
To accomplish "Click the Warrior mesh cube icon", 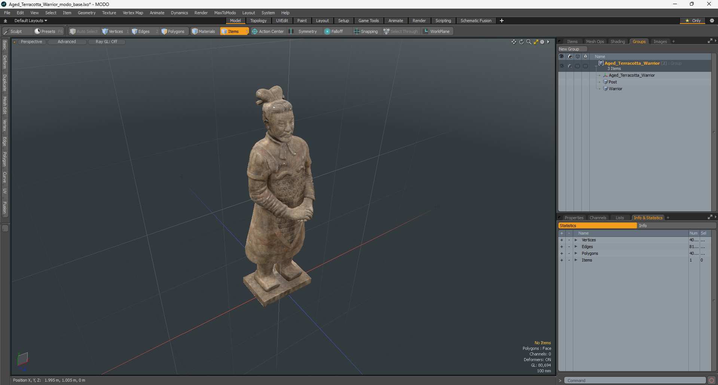I will (x=605, y=89).
